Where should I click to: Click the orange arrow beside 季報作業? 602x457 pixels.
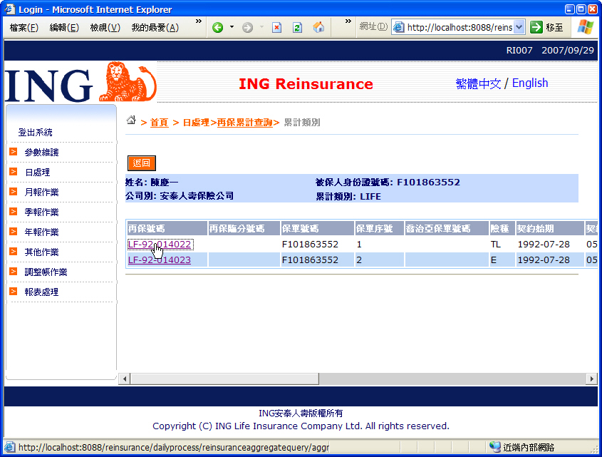click(x=14, y=212)
